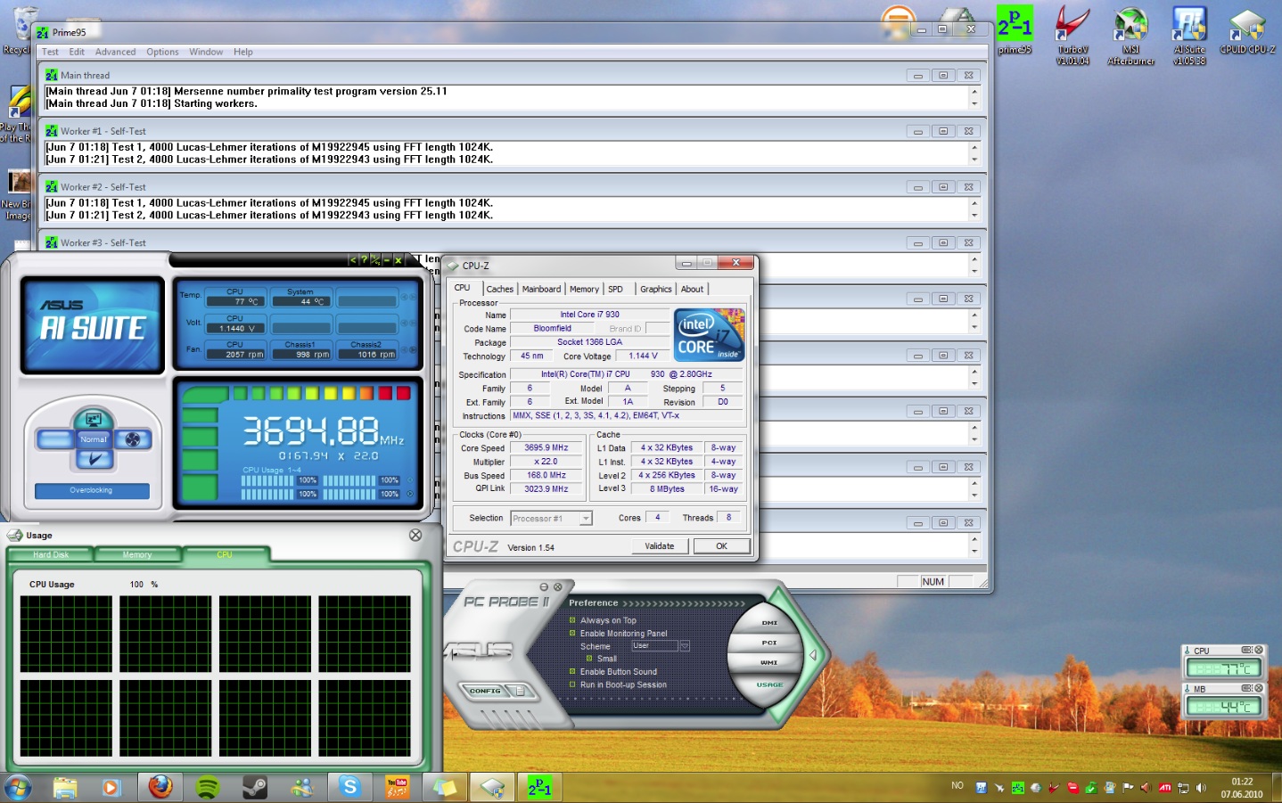Open the About tab in CPU-Z
1282x803 pixels.
692,289
